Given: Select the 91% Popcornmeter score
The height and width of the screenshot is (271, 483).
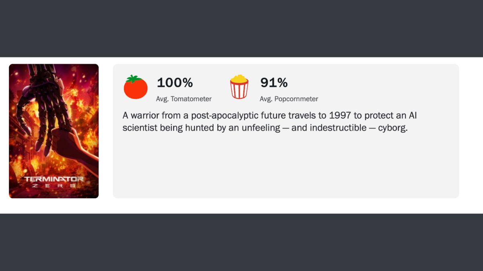Looking at the screenshot, I should point(274,83).
